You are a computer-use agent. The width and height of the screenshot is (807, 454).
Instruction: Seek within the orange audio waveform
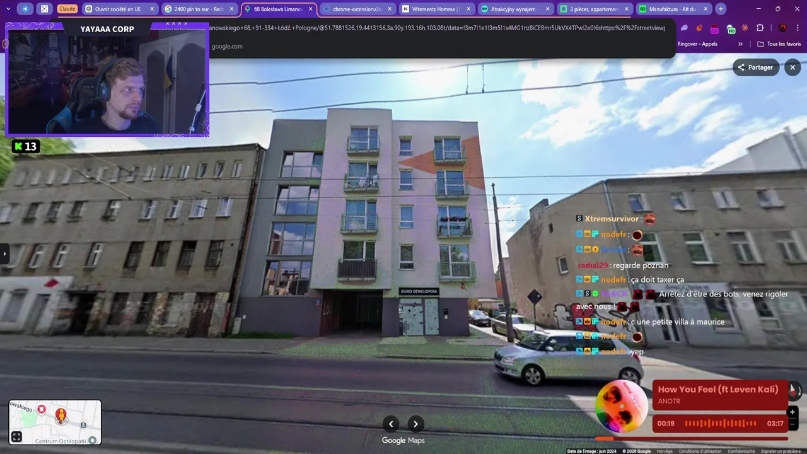coord(721,424)
